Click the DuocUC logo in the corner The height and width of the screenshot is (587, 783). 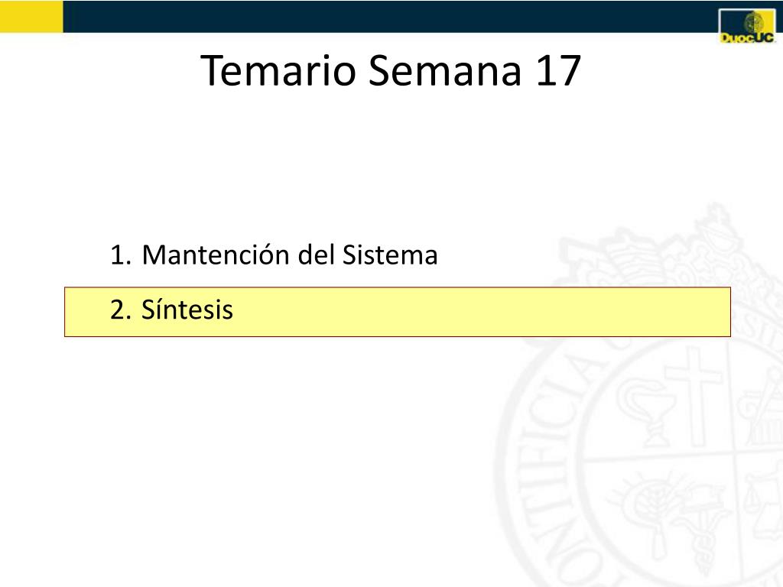[747, 27]
